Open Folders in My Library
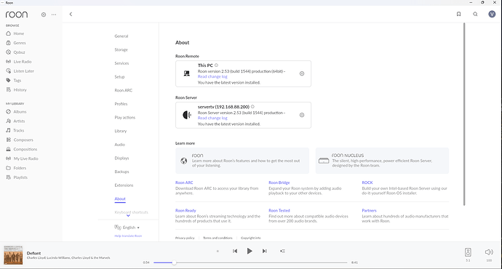 16,168
